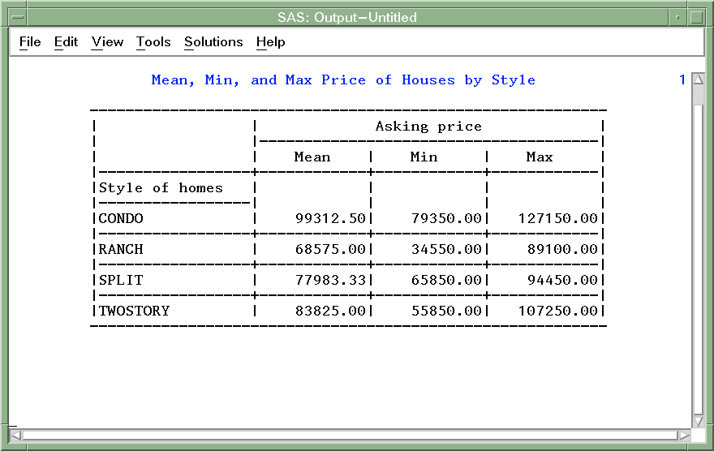Click the vertical scrollbar down arrow
Viewport: 714px width, 451px height.
click(x=698, y=421)
